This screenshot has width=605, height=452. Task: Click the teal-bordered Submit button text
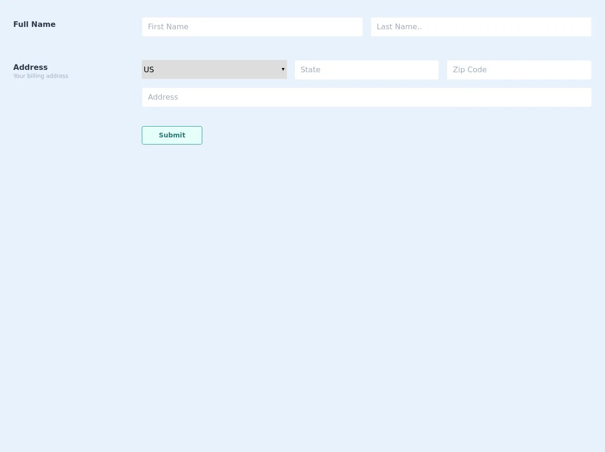point(172,135)
